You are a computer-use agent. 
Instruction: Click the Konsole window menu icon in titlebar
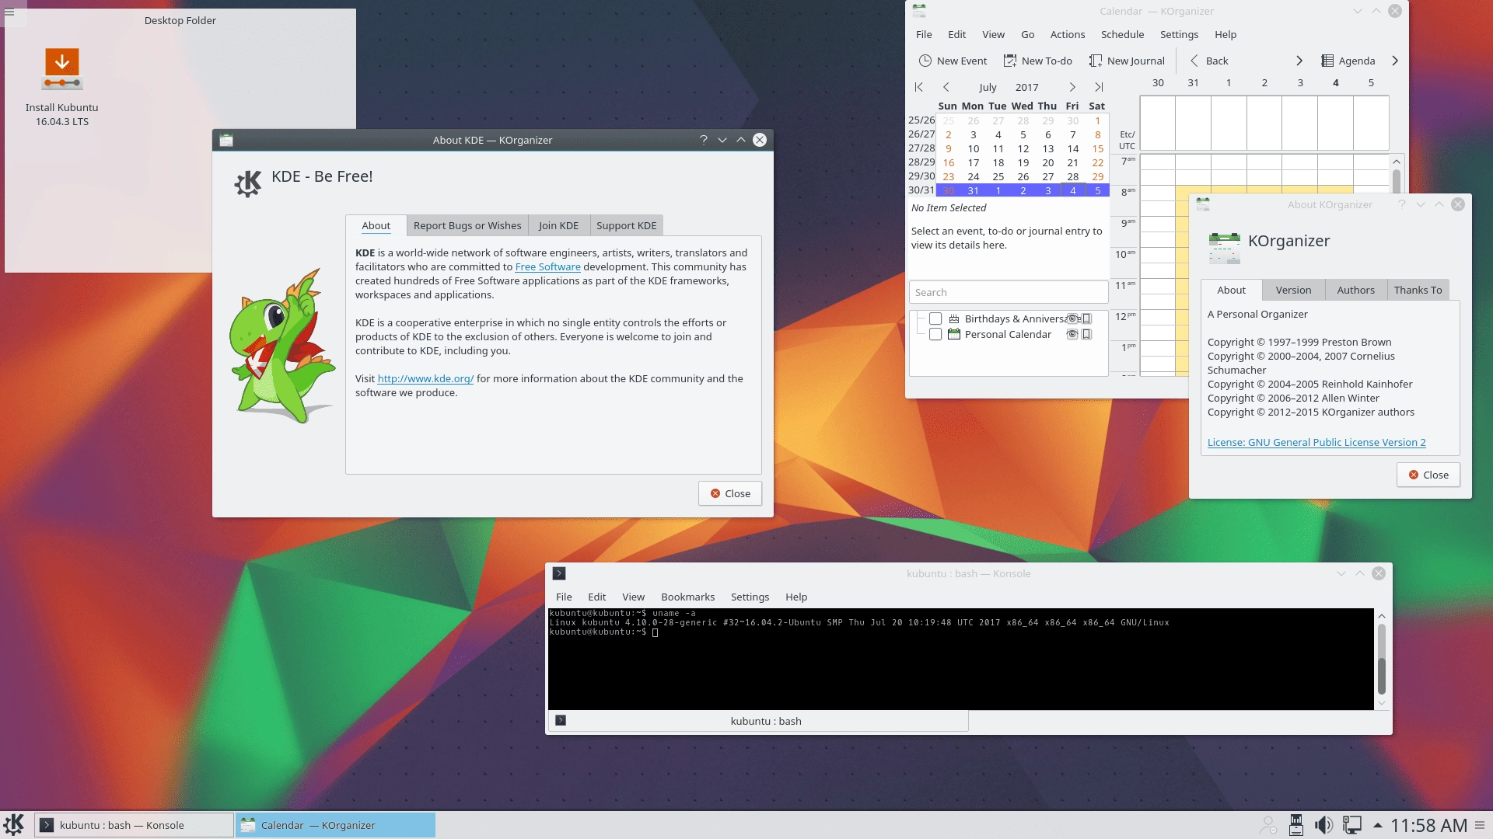[x=559, y=573]
